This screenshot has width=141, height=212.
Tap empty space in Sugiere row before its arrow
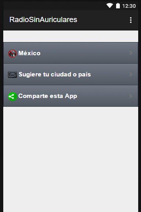[110, 74]
